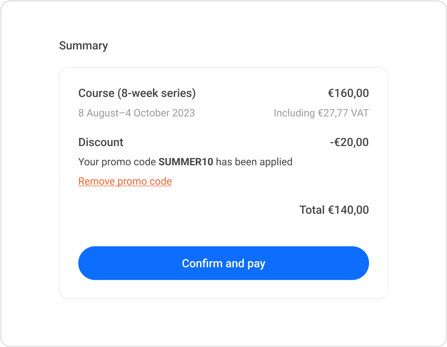Click the 8 August–4 October 2023 date range
Viewport: 447px width, 347px height.
tap(137, 113)
